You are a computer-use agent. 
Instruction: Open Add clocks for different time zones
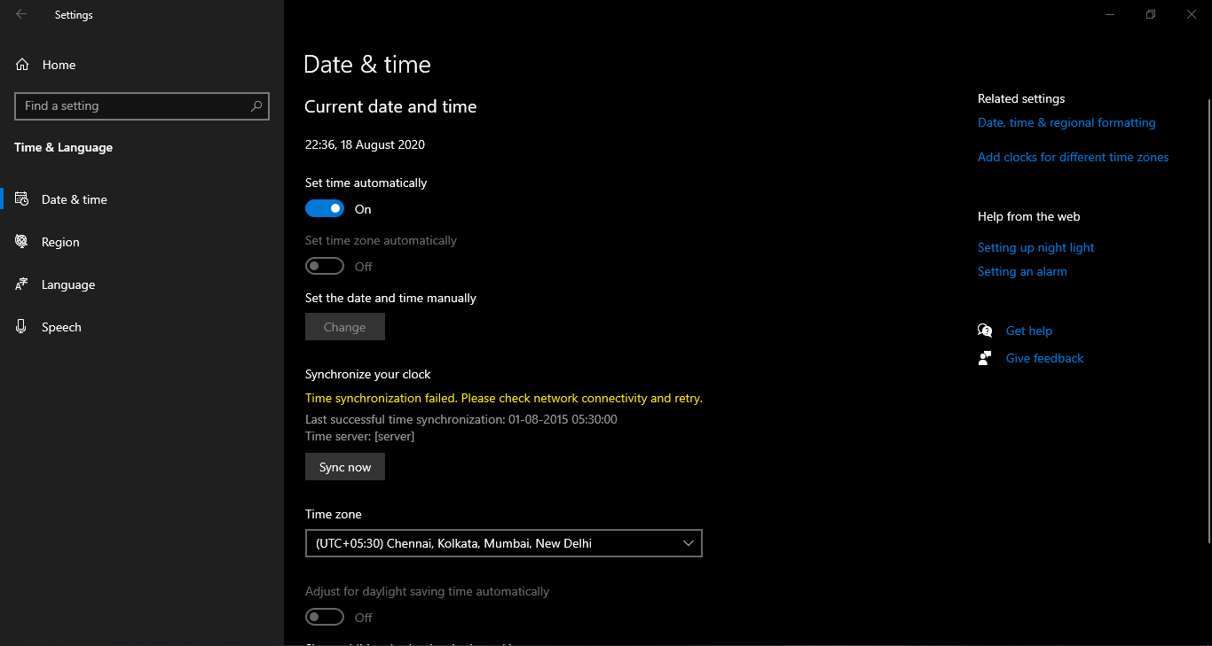point(1073,157)
